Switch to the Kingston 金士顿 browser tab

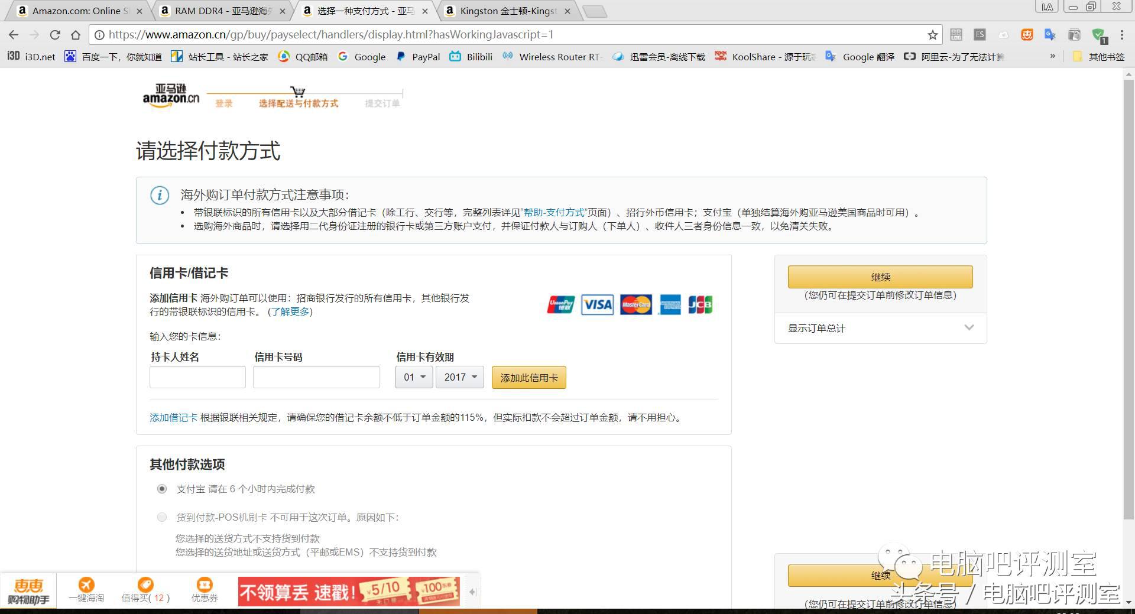click(505, 11)
